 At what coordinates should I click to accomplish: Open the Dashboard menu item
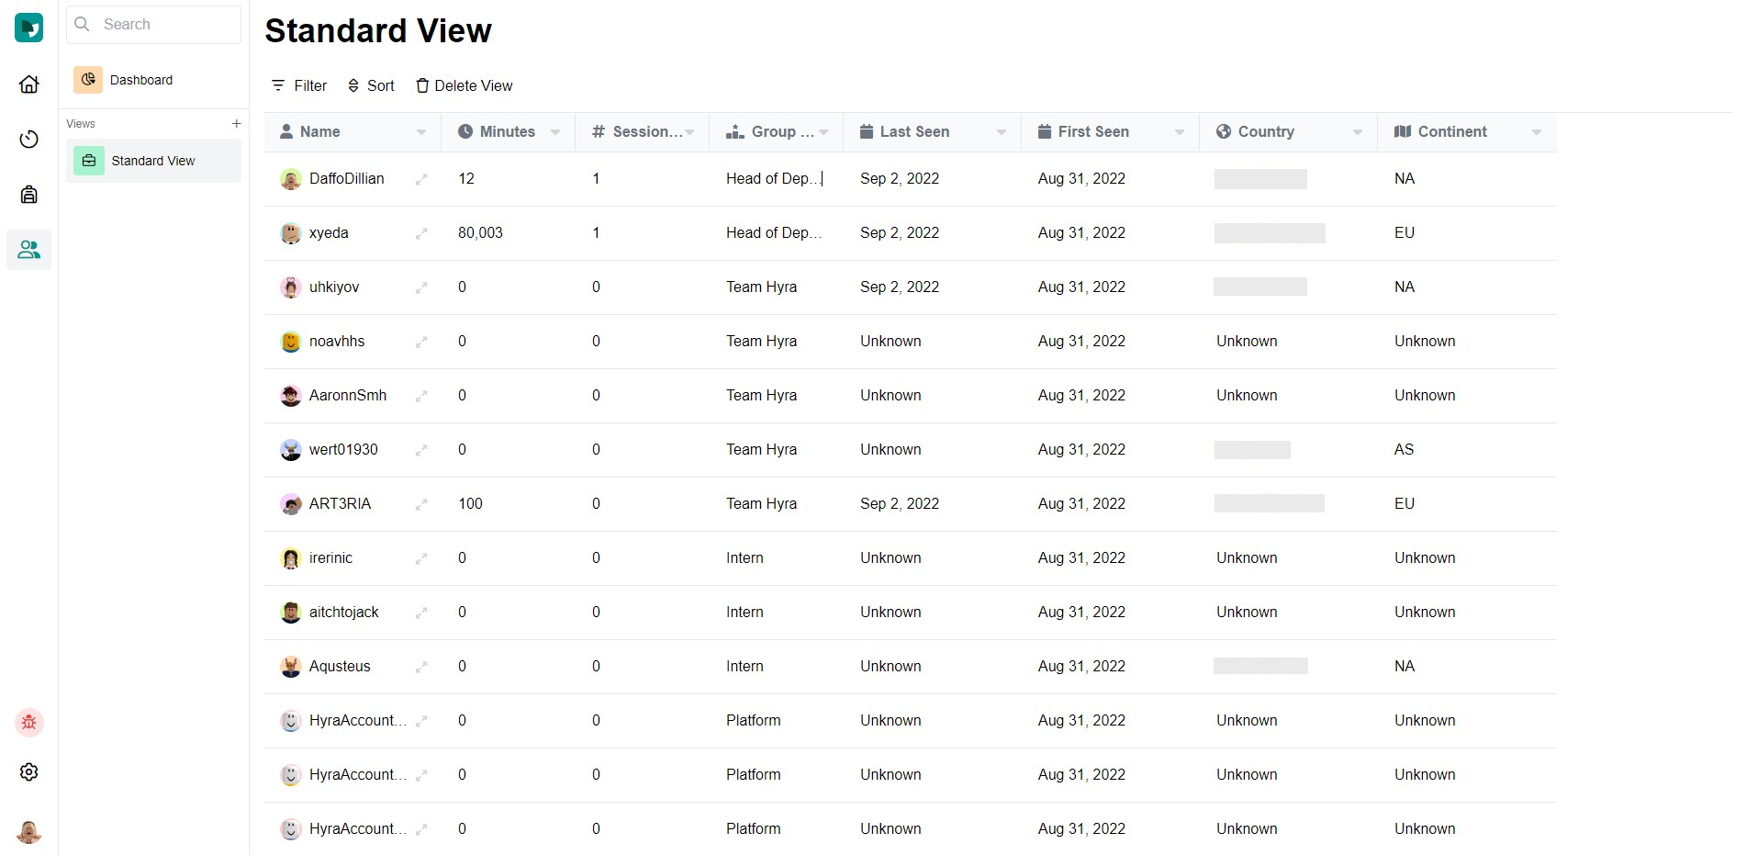click(141, 80)
